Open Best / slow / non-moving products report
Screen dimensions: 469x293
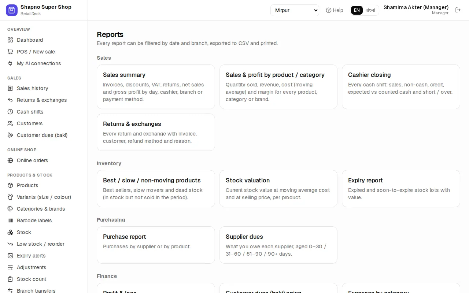coord(156,189)
